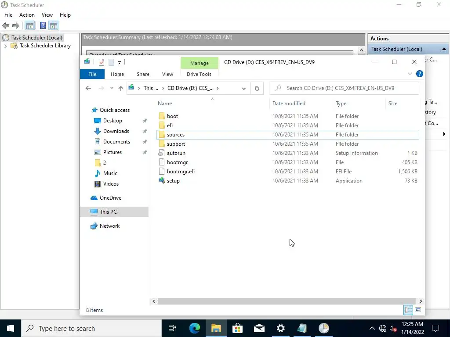
Task: Open Task Scheduler File menu
Action: pos(8,15)
